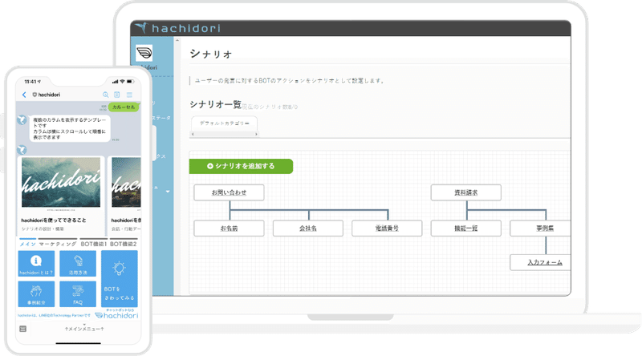
Task: Tap the '事例紹介' menu tile
Action: point(36,293)
